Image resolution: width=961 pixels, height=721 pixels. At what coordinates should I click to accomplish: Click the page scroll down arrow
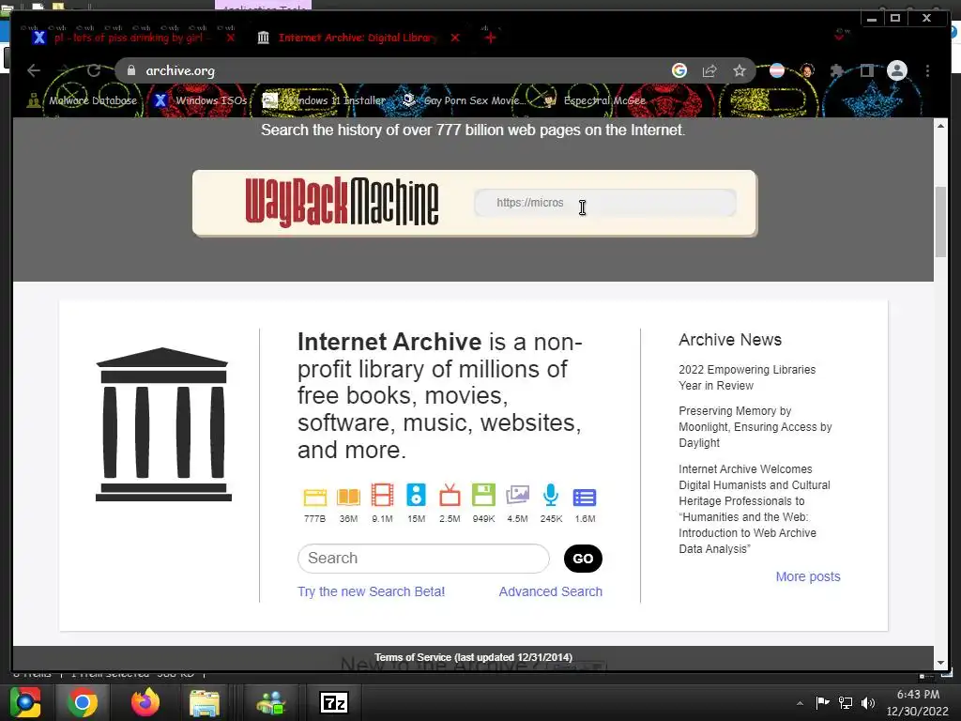click(x=940, y=663)
